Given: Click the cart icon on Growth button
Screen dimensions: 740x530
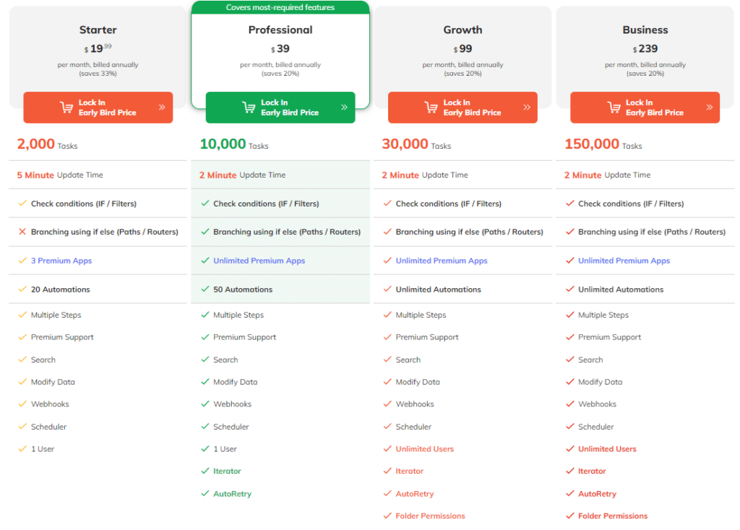Looking at the screenshot, I should [431, 108].
